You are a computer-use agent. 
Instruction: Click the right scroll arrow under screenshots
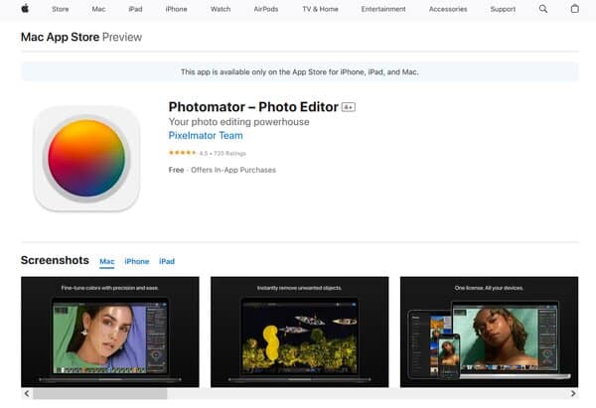(x=573, y=393)
